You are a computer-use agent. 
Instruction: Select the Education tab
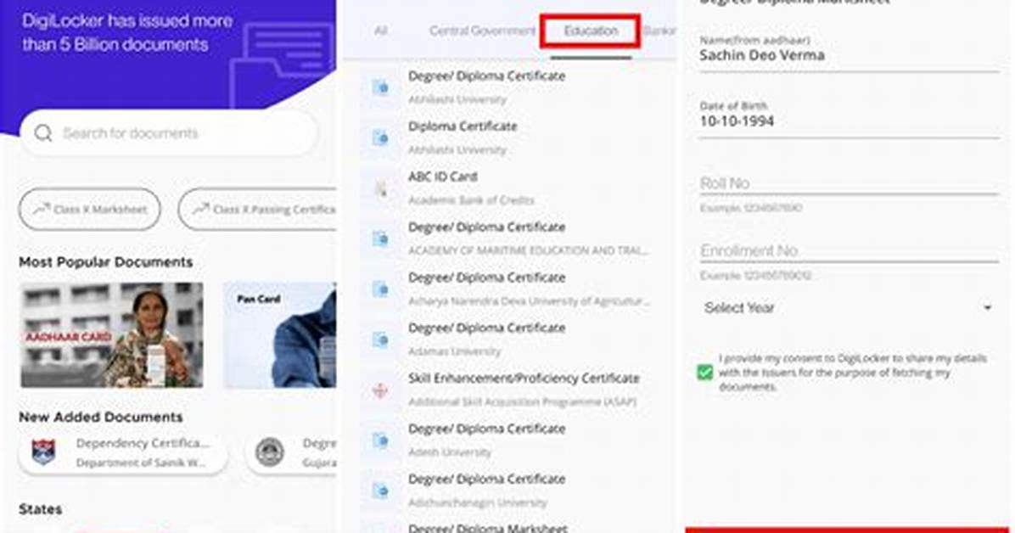click(x=591, y=31)
